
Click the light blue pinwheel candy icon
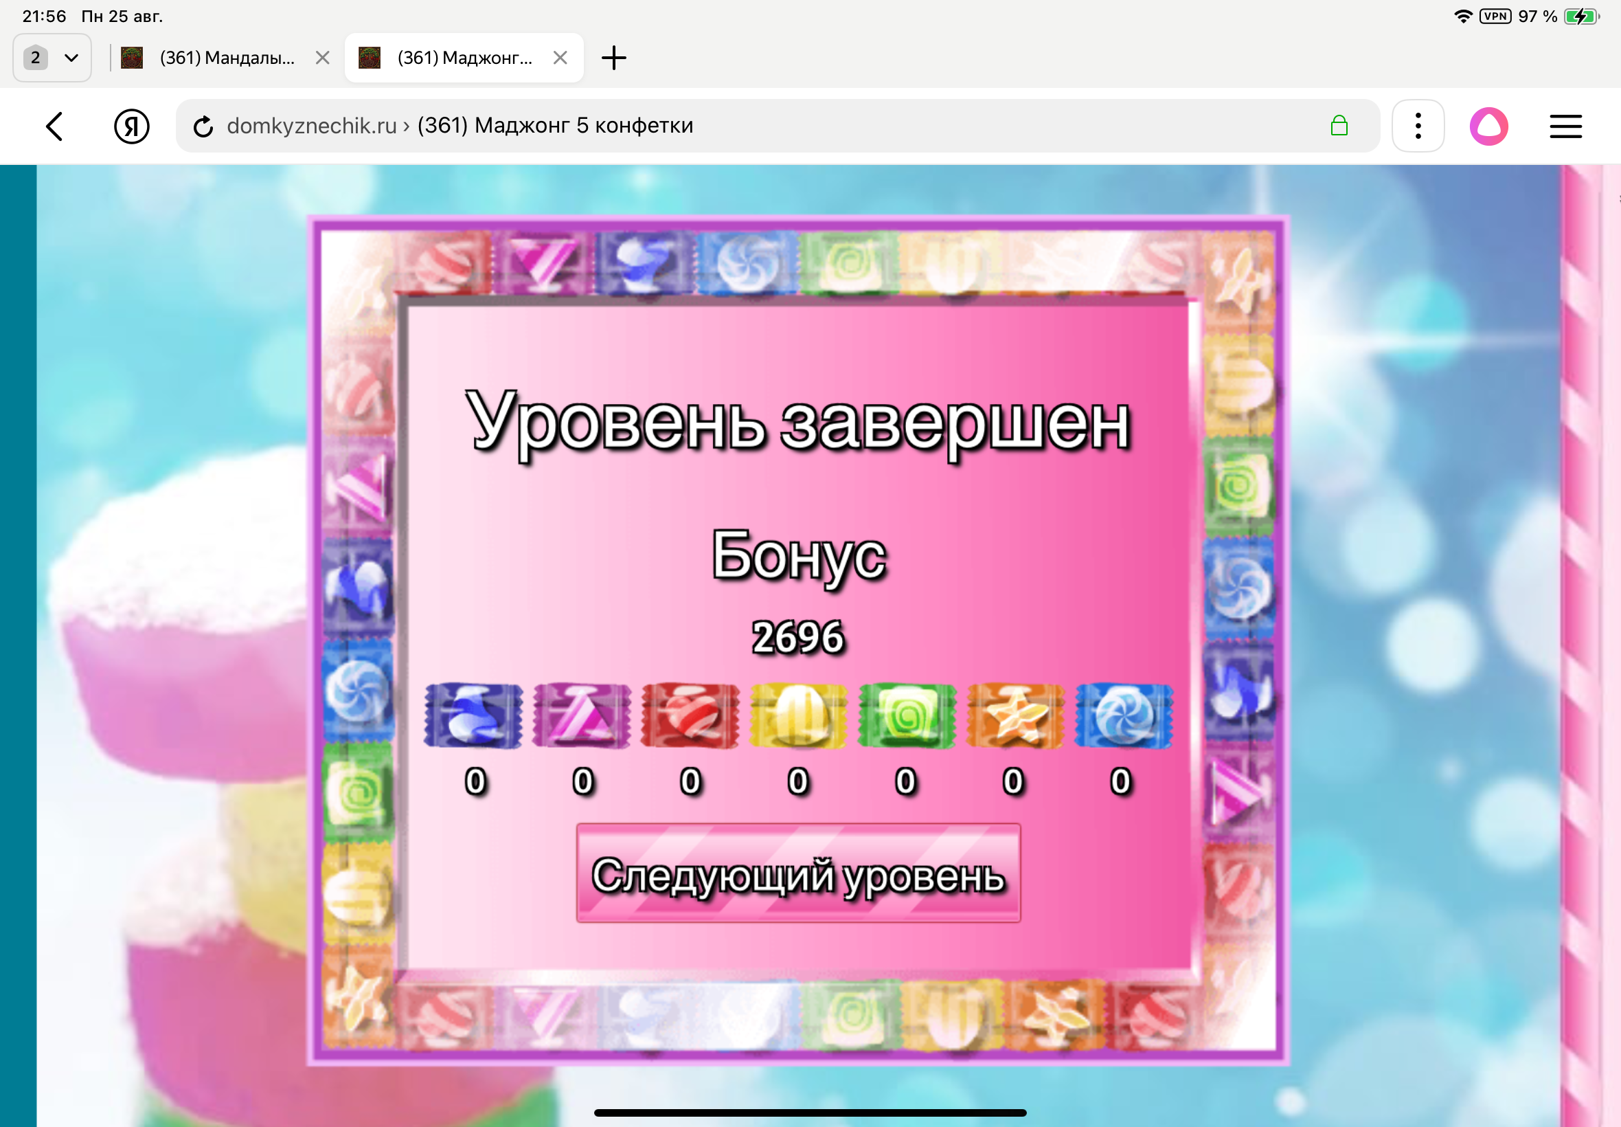click(1124, 715)
